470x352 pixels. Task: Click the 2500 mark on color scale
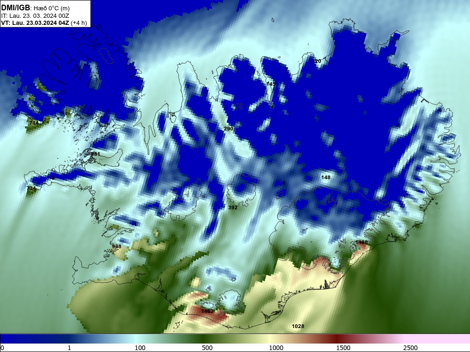click(410, 348)
